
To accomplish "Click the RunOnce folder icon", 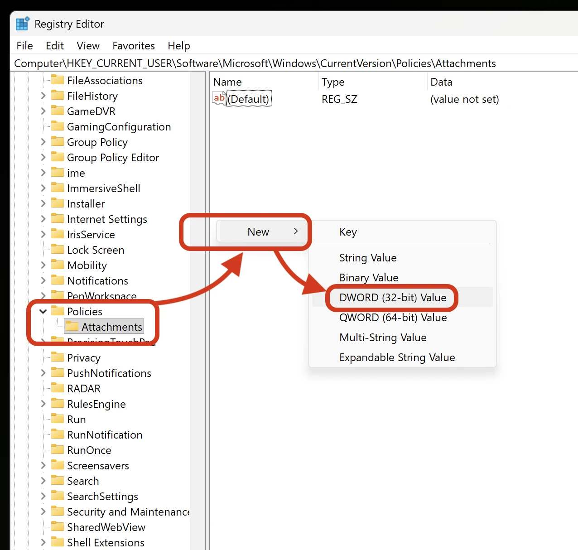I will (58, 450).
